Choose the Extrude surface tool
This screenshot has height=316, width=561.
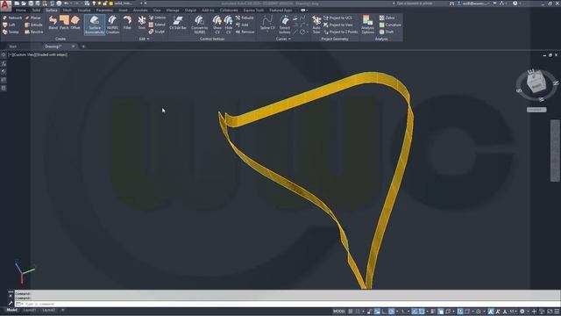click(x=33, y=25)
